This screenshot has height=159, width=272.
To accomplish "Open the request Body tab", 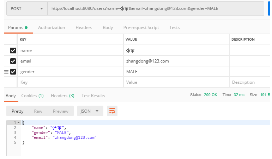I will tap(108, 28).
